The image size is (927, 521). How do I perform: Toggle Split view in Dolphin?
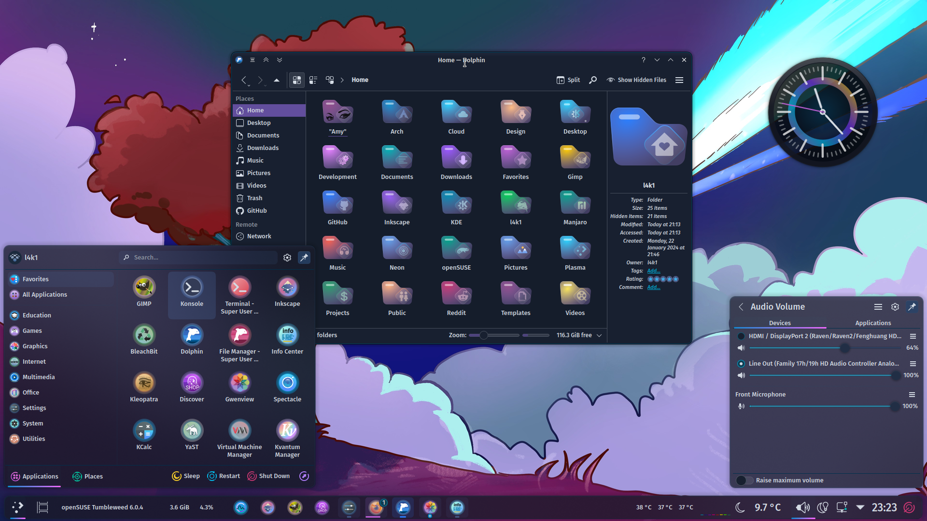tap(568, 80)
